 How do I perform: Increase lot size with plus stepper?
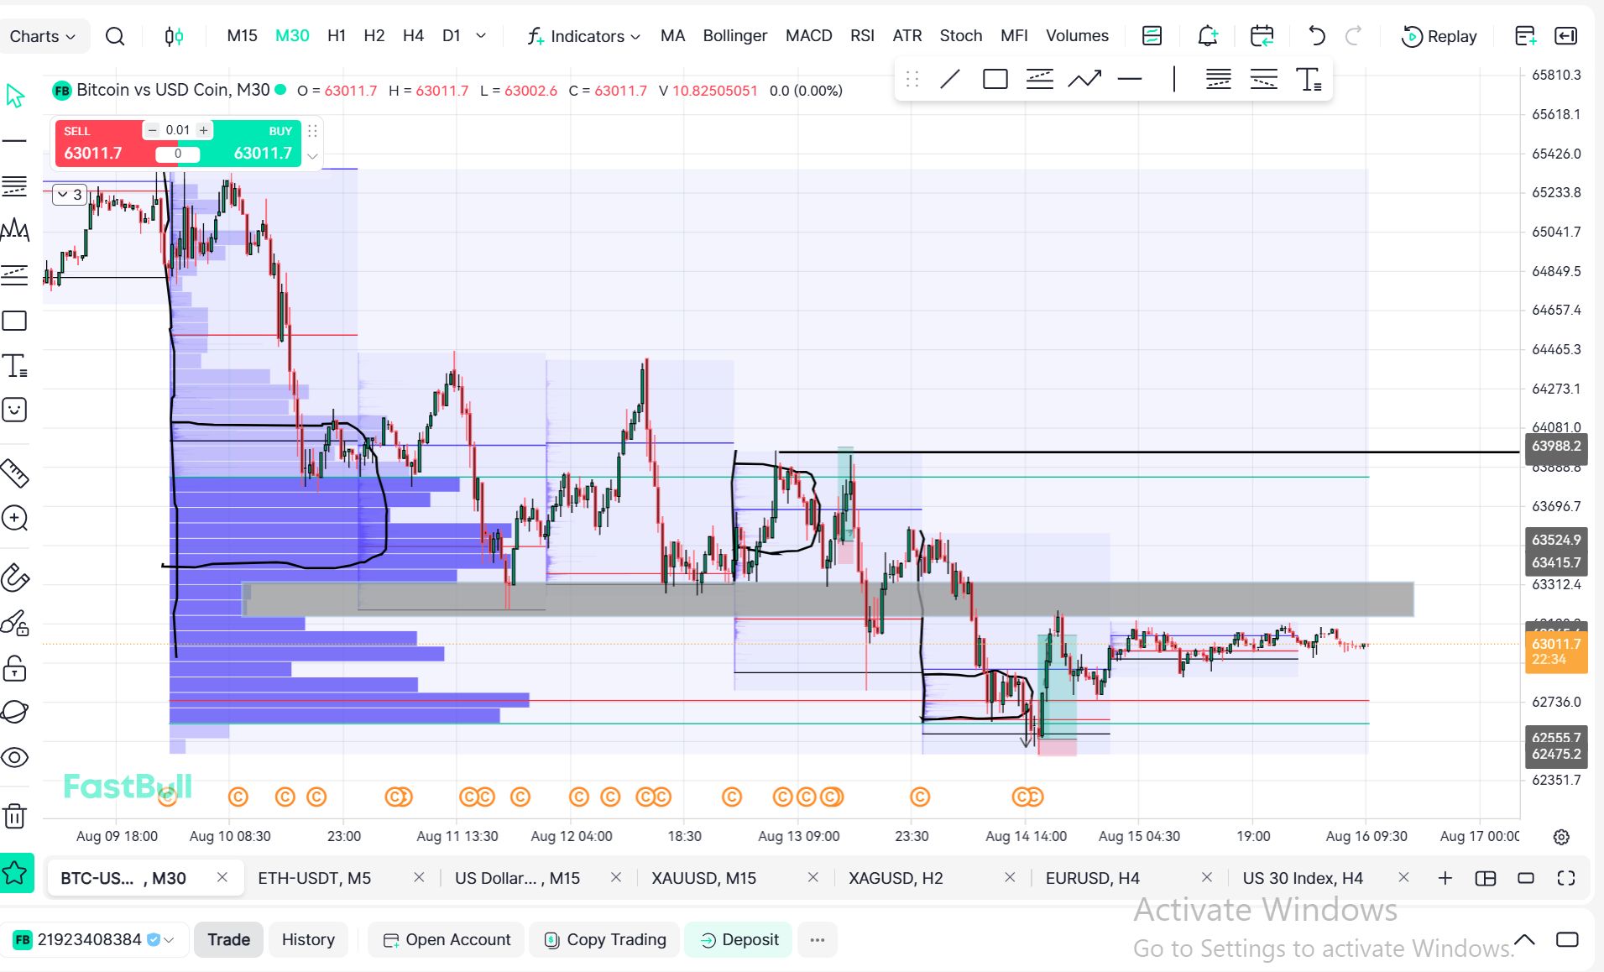(203, 130)
